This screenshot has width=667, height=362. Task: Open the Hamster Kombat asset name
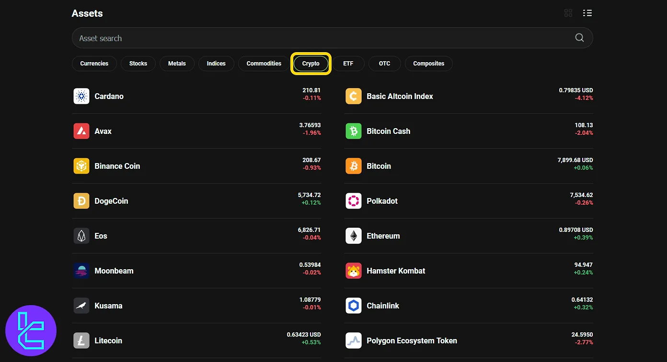click(x=396, y=271)
